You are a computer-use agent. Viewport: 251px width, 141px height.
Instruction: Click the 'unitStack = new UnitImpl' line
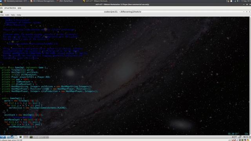(x=24, y=115)
